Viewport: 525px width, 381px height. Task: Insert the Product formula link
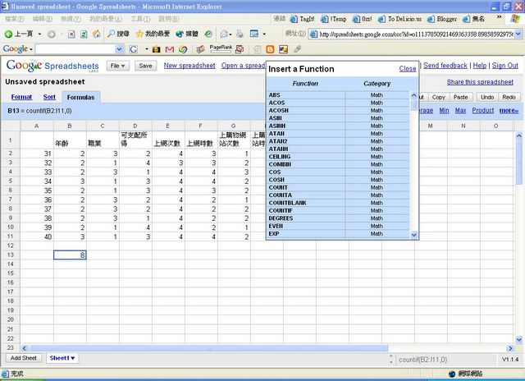click(483, 110)
